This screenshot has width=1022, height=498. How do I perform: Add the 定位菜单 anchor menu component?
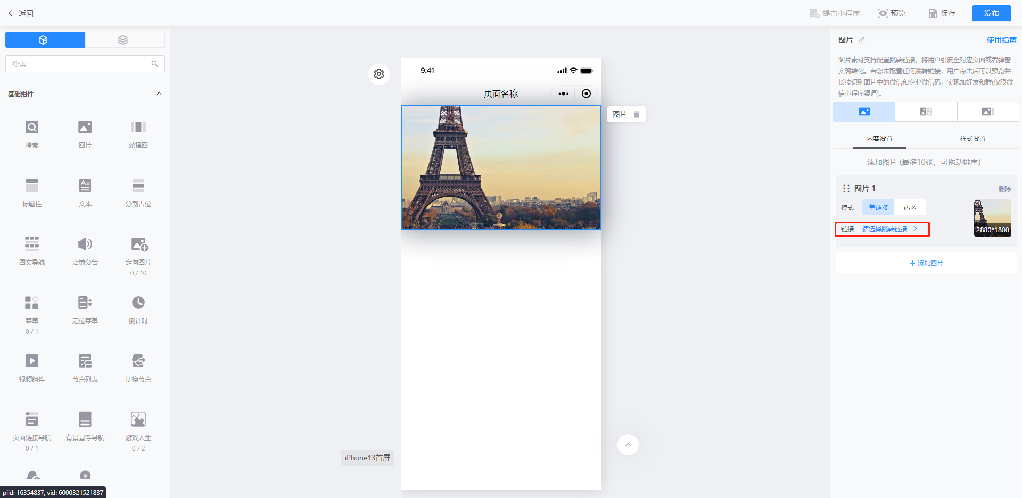coord(85,302)
